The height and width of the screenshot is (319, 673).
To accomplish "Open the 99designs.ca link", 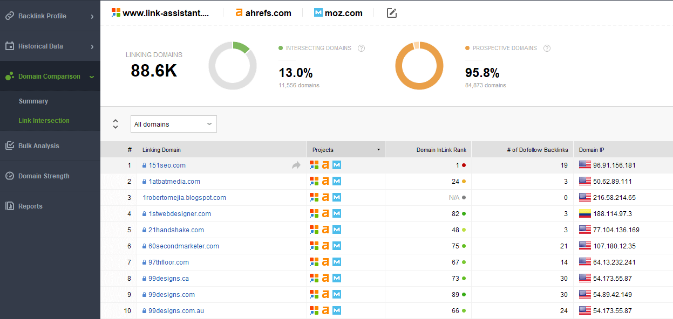I will 168,279.
